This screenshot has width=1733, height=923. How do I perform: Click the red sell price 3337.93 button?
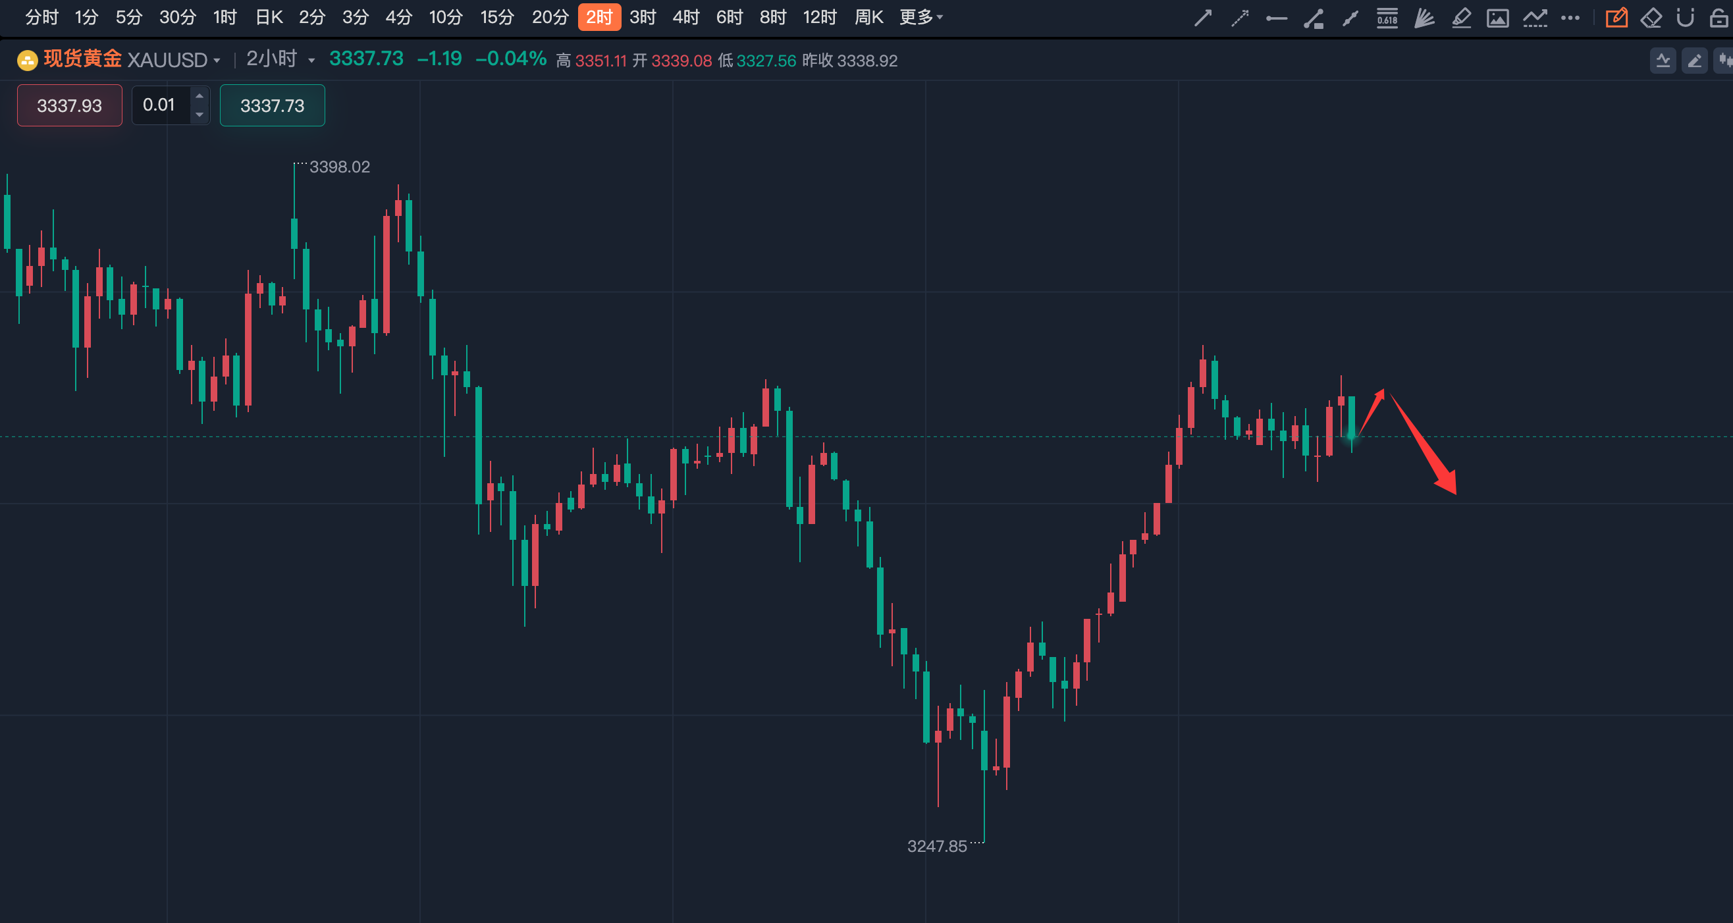click(69, 105)
